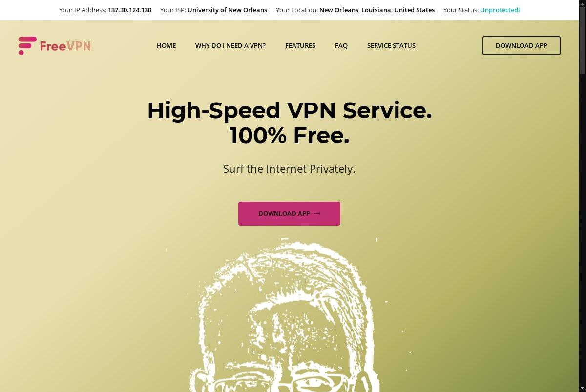Image resolution: width=586 pixels, height=392 pixels.
Task: Open the HOME menu item
Action: point(166,45)
